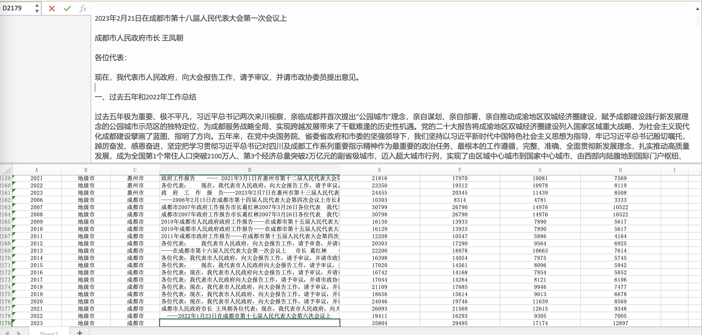Select column E header

coord(379,170)
